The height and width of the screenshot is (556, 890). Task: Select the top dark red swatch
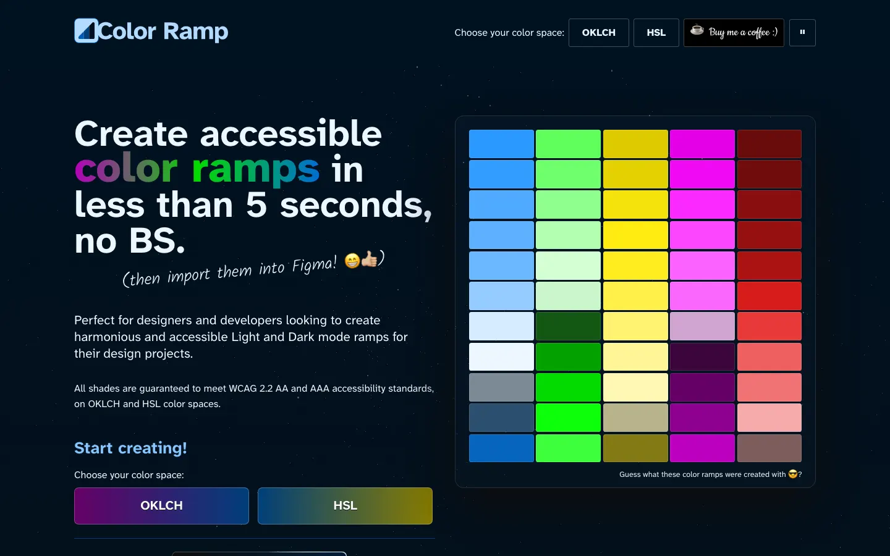tap(769, 144)
